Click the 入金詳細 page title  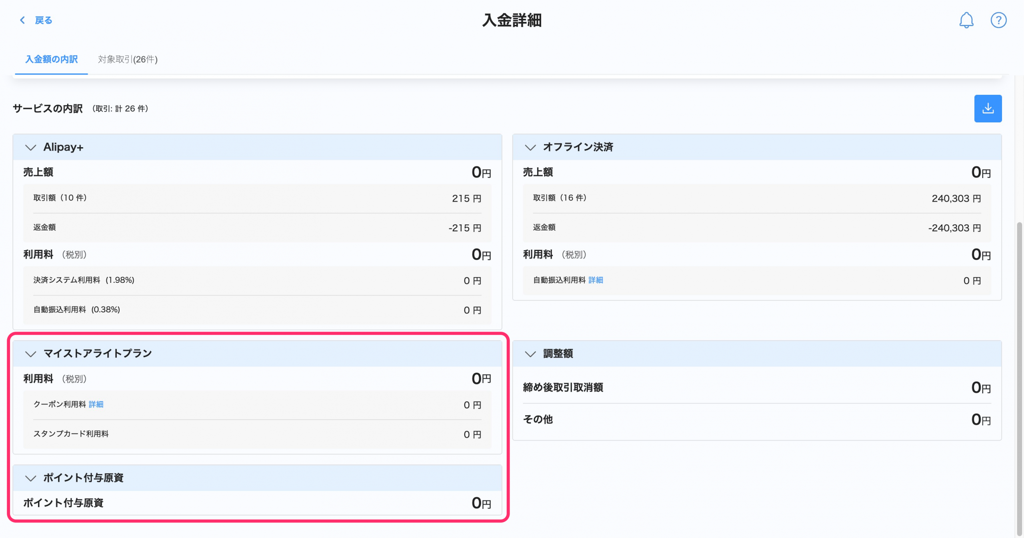512,20
